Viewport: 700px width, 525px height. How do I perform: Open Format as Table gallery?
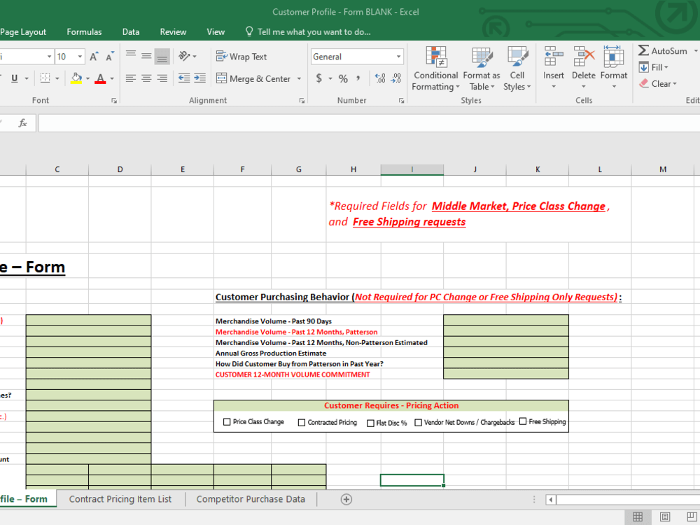[x=482, y=69]
